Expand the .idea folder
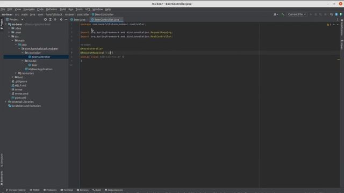 9,28
